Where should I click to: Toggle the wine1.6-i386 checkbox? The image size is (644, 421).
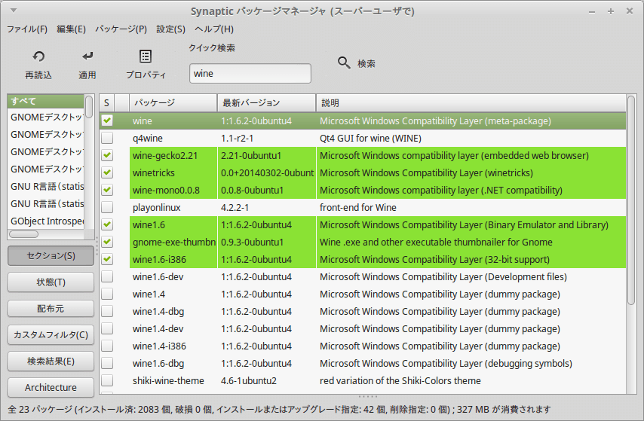pos(107,259)
